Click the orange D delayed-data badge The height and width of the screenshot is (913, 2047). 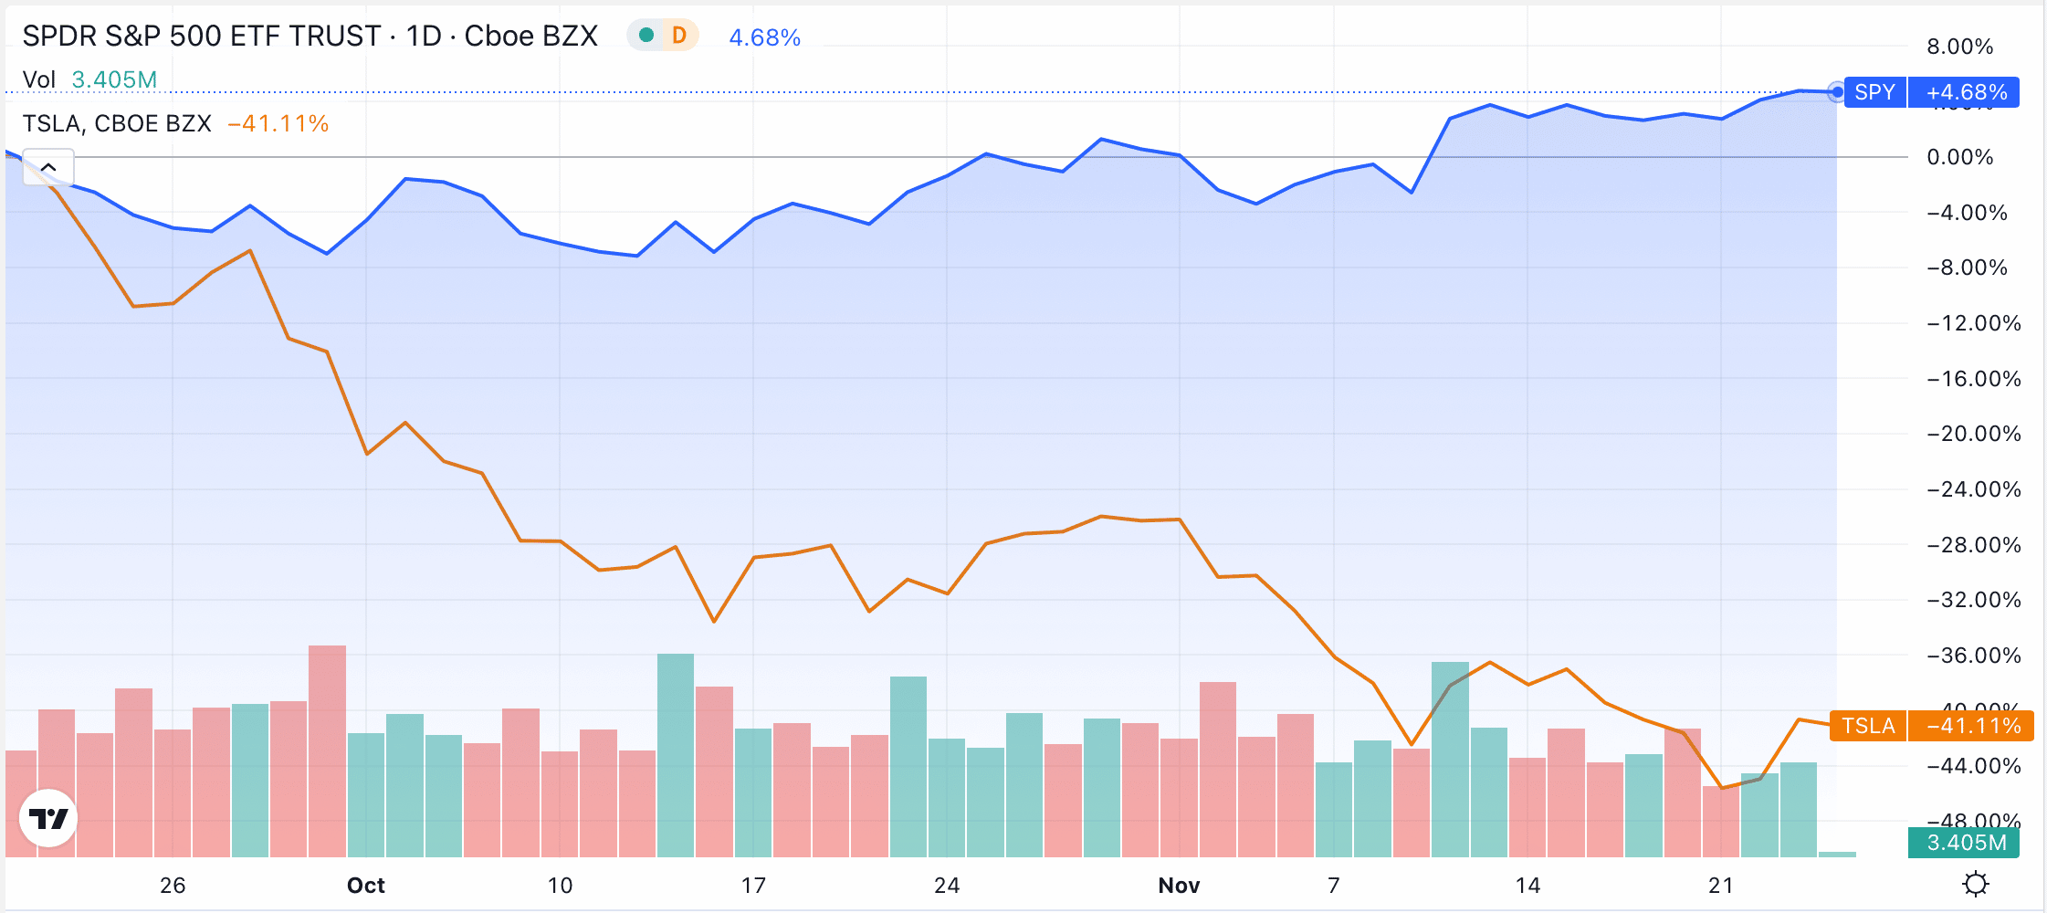click(x=678, y=36)
